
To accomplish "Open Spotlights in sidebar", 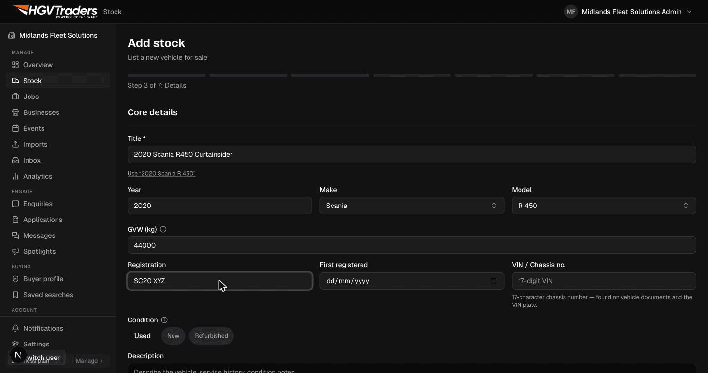I will tap(58, 251).
